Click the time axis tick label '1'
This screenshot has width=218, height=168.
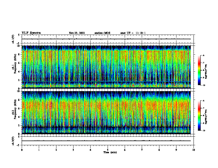[x=39, y=150]
